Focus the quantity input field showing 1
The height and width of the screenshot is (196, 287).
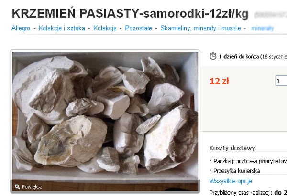point(281,81)
